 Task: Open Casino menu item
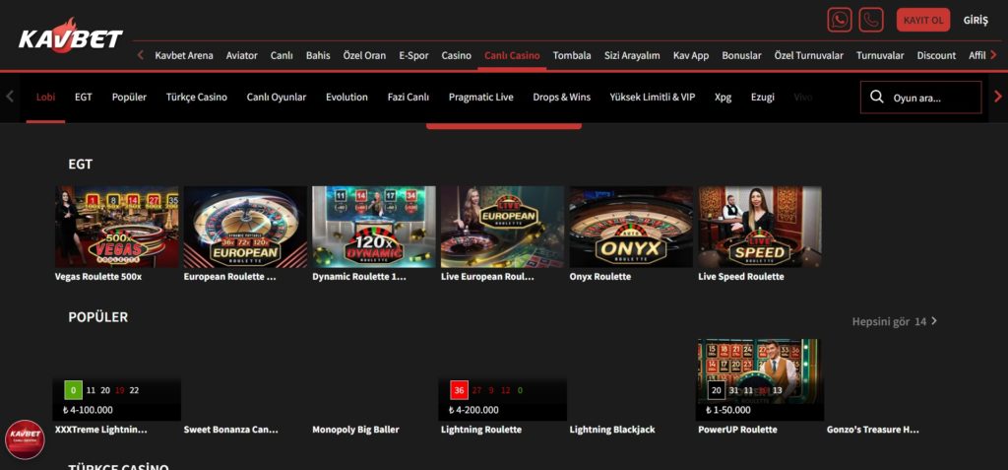pos(456,55)
